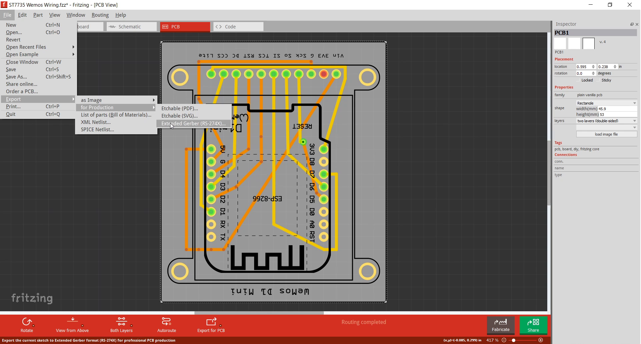Image resolution: width=641 pixels, height=344 pixels.
Task: Open the Routing menu
Action: click(100, 15)
